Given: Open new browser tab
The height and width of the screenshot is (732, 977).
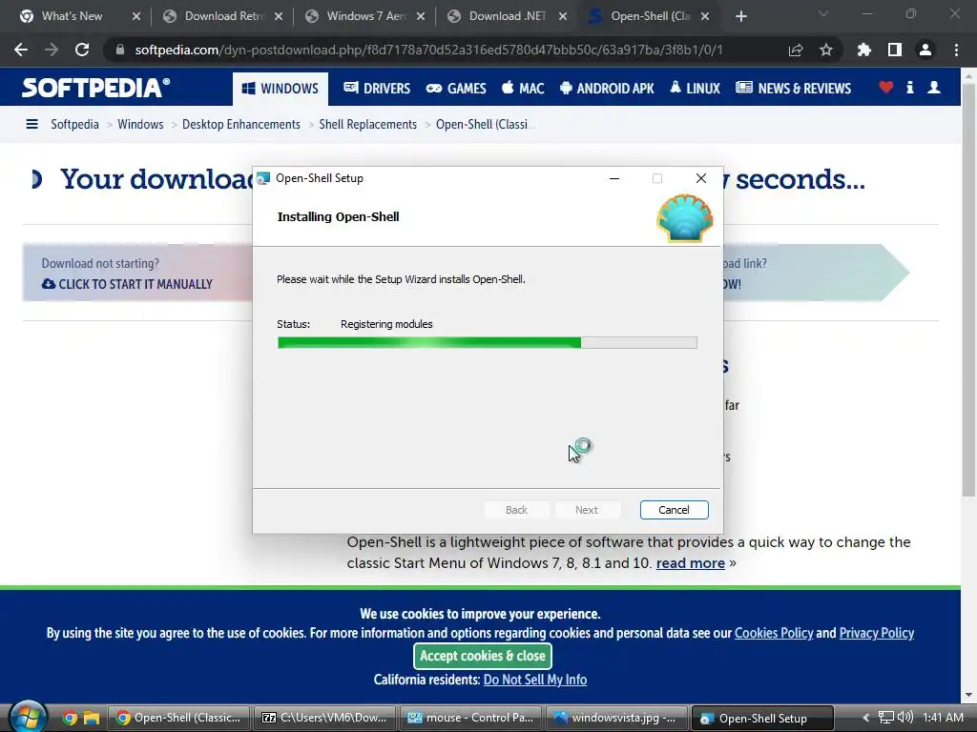Looking at the screenshot, I should 740,16.
